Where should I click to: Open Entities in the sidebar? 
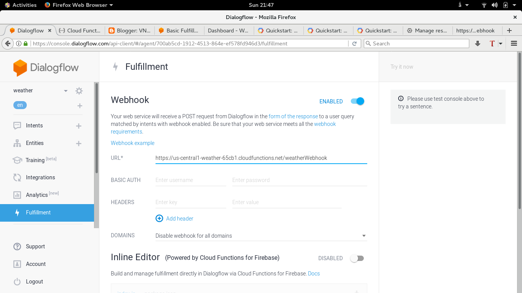[35, 143]
